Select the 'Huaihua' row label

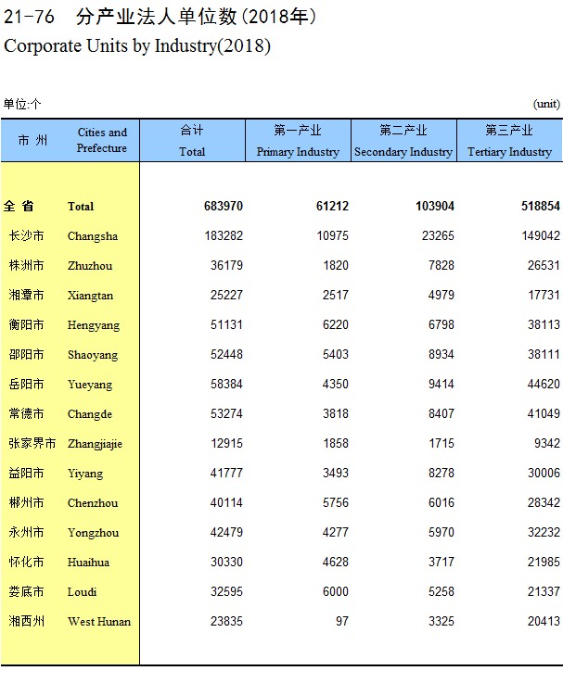point(88,563)
